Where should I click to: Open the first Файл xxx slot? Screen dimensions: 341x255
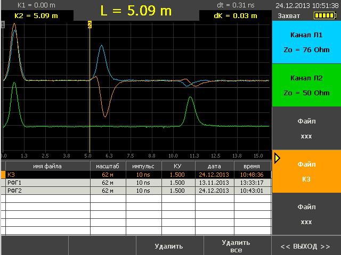pos(306,128)
